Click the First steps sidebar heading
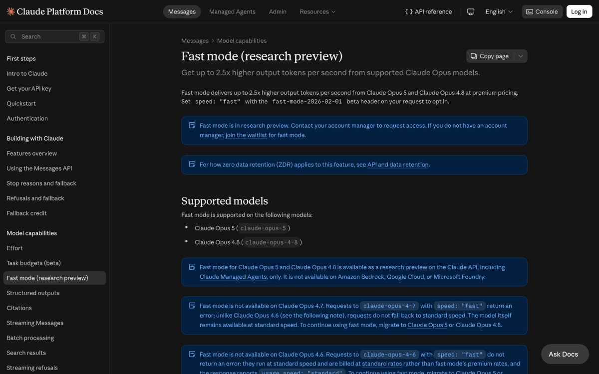This screenshot has width=599, height=374. 21,58
